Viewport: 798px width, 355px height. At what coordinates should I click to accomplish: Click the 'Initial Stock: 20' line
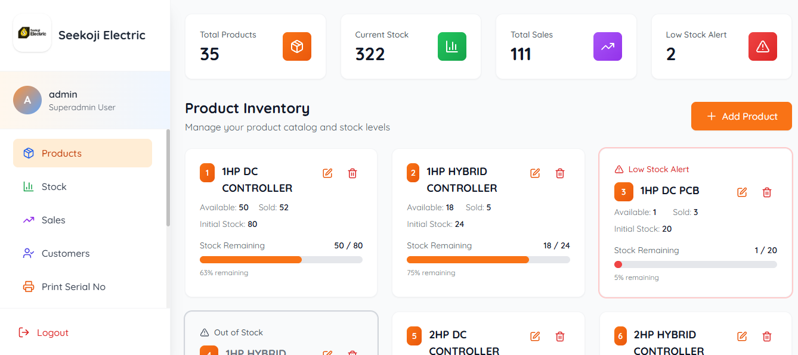click(x=643, y=229)
